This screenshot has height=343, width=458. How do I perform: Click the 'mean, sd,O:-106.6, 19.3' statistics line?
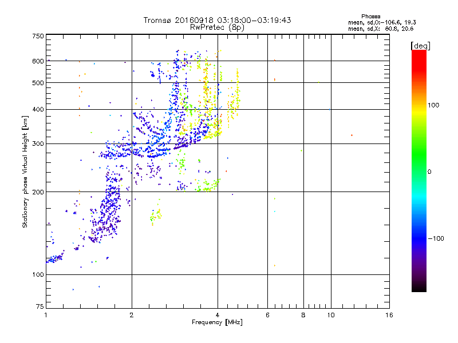coord(382,22)
